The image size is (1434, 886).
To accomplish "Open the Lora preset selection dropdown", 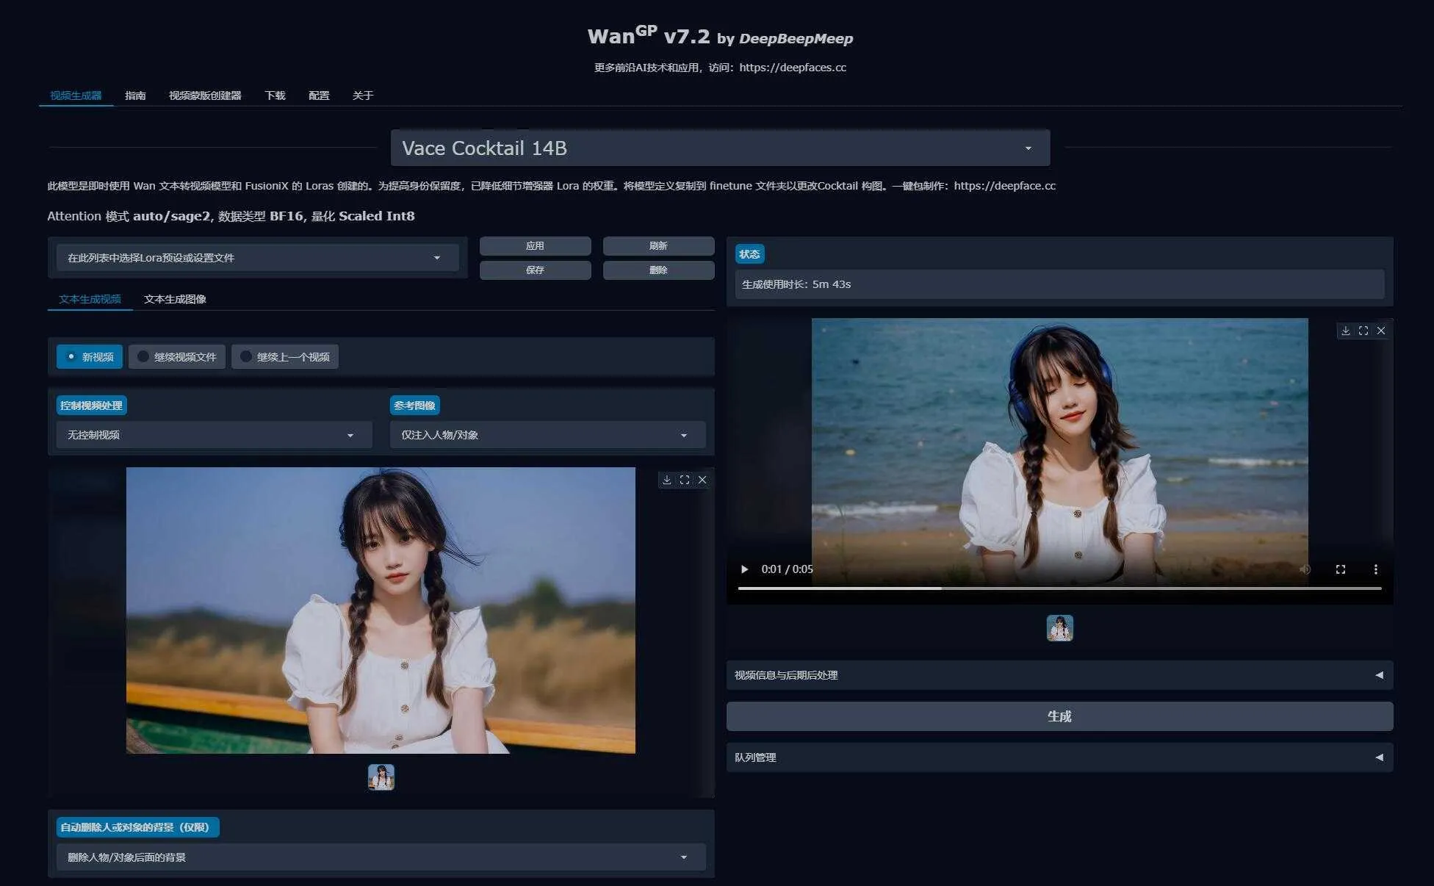I will [x=258, y=258].
